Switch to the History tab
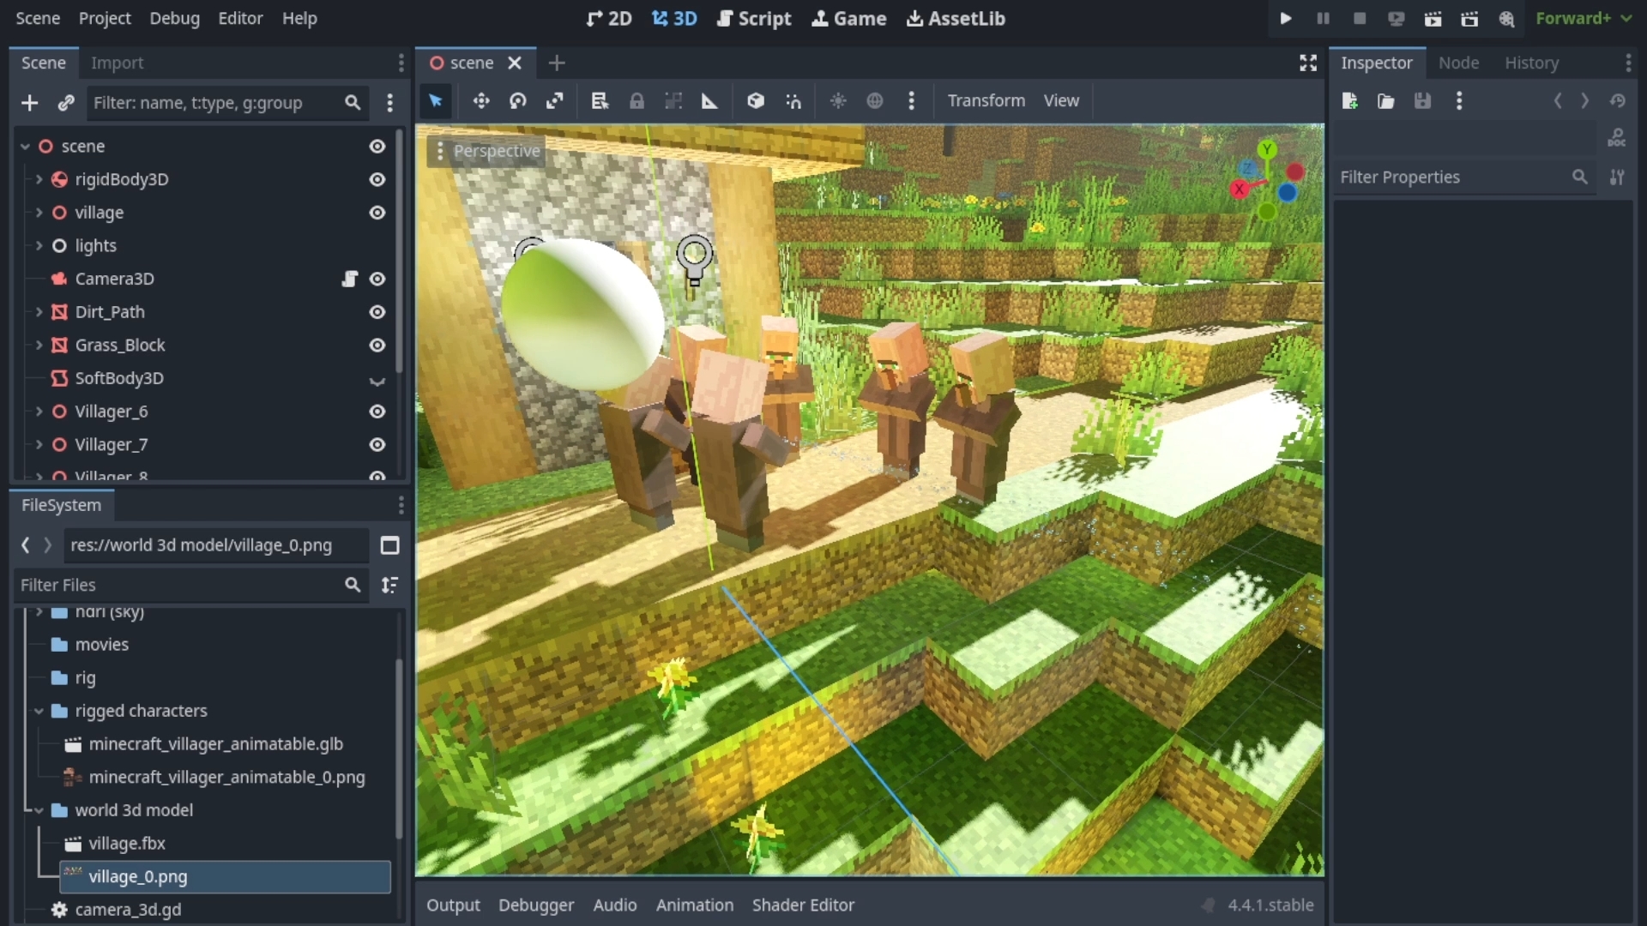 click(1531, 63)
